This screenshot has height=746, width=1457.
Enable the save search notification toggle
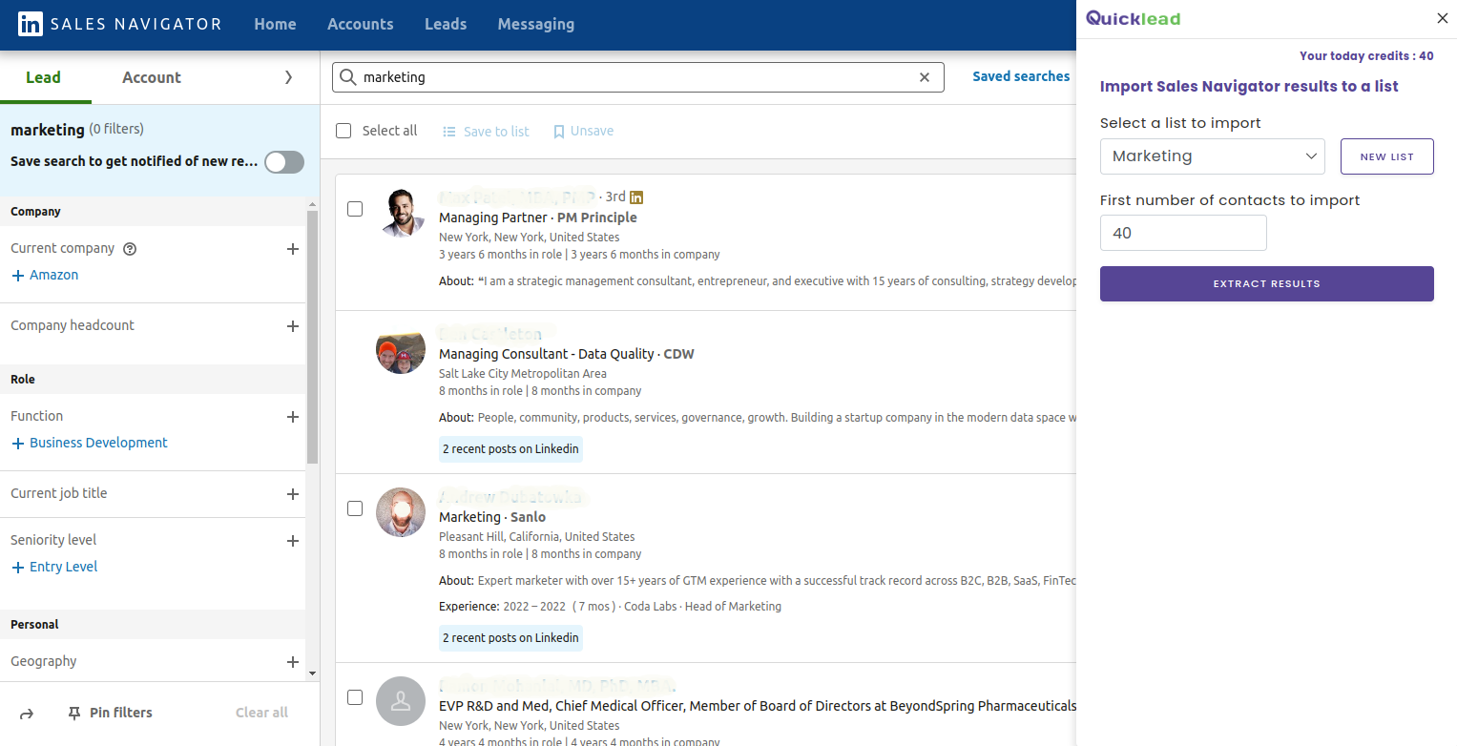coord(283,162)
